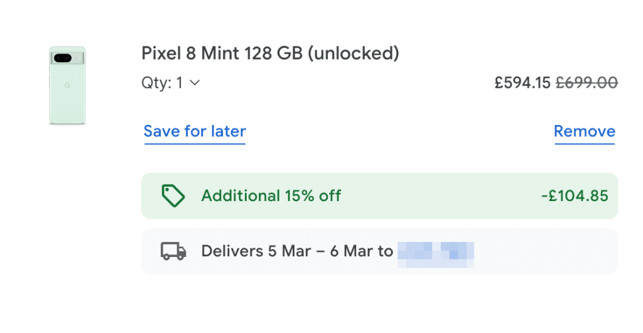Click the blurred delivery postcode
The width and height of the screenshot is (643, 333).
click(x=436, y=252)
